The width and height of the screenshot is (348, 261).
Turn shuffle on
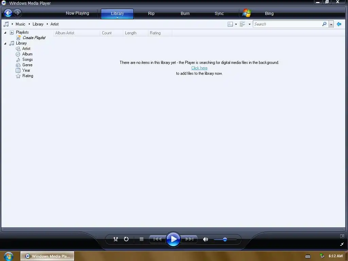point(116,239)
